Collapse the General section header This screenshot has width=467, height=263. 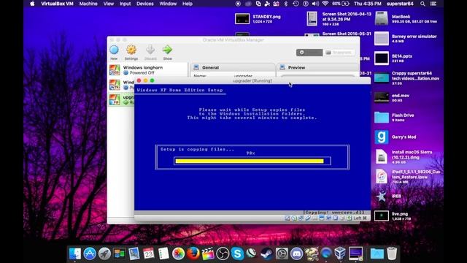coord(233,68)
